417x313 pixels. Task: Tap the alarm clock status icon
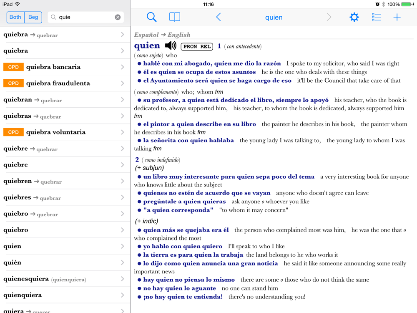[377, 4]
